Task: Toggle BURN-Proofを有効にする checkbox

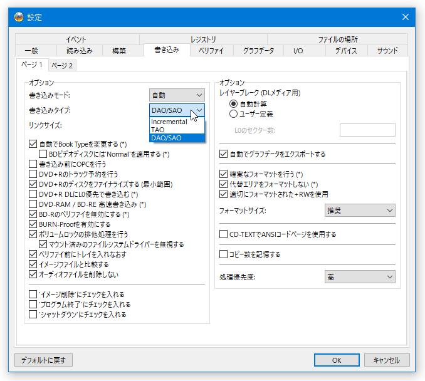Action: [33, 224]
